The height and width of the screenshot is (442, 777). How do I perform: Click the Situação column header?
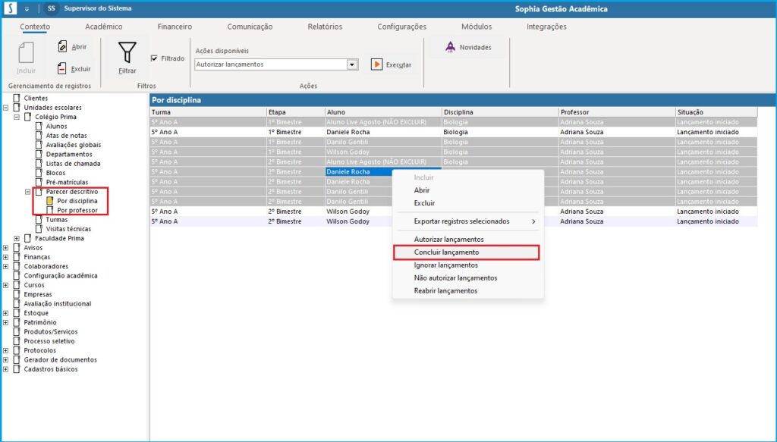click(716, 112)
